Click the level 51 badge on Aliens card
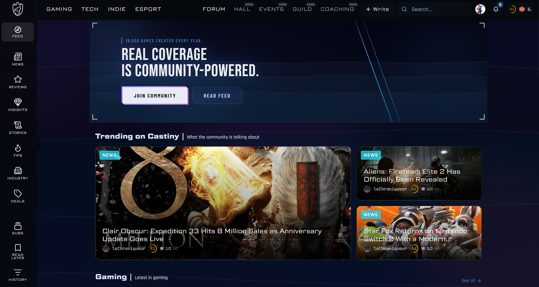Viewport: 539px width, 287px height. pos(414,189)
